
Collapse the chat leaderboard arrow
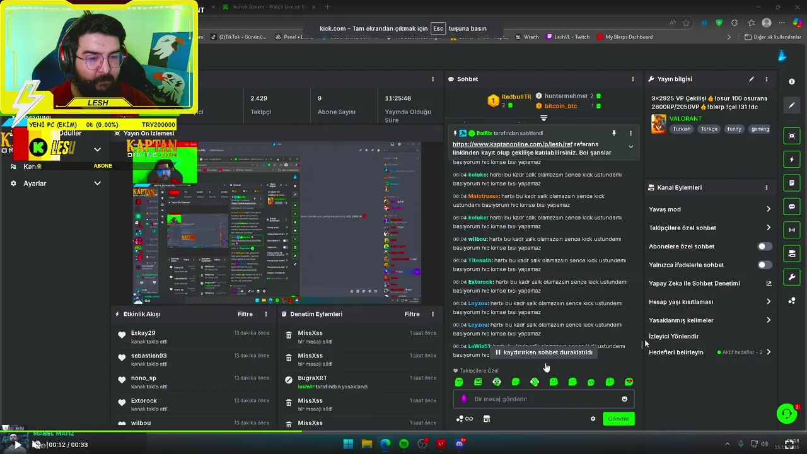click(x=543, y=118)
